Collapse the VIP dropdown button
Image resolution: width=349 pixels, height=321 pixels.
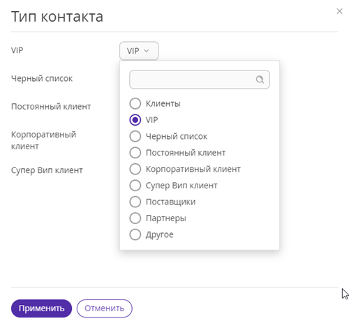(x=139, y=51)
